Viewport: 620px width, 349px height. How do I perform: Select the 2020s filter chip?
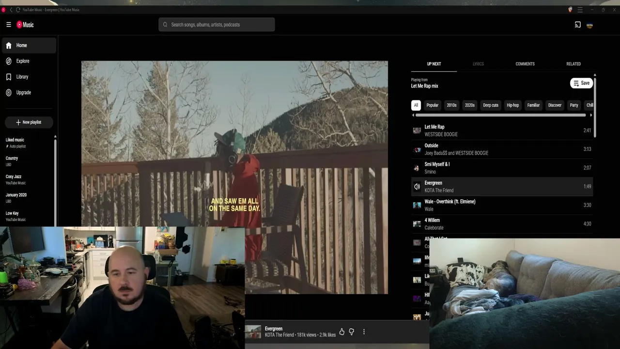point(469,105)
